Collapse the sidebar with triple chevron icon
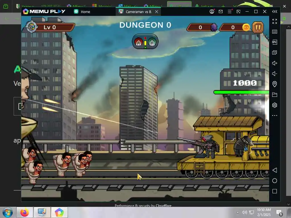 click(275, 11)
